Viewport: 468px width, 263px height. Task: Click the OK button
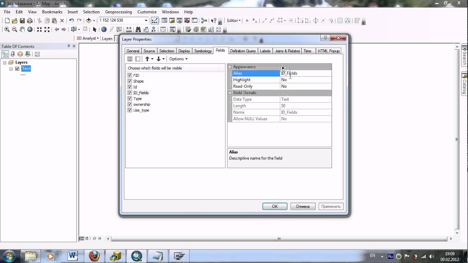click(275, 206)
